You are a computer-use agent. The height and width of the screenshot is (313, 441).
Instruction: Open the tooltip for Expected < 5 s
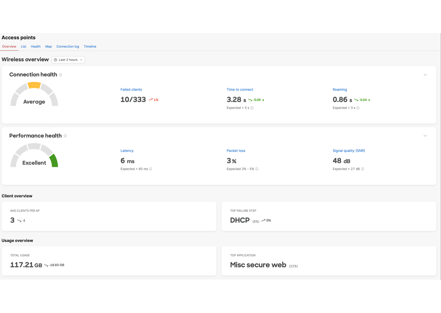pos(252,108)
